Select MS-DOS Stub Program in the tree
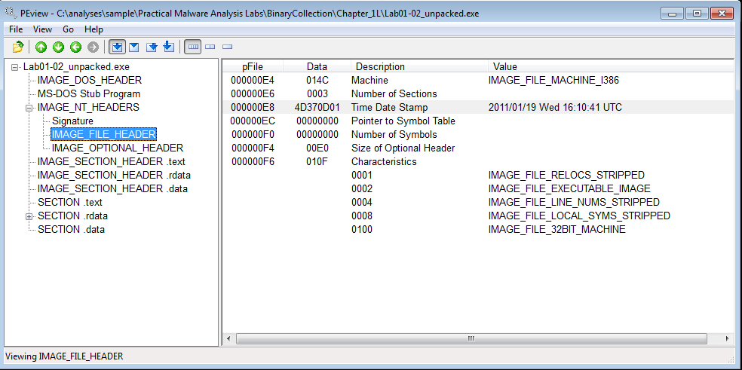 (x=89, y=94)
